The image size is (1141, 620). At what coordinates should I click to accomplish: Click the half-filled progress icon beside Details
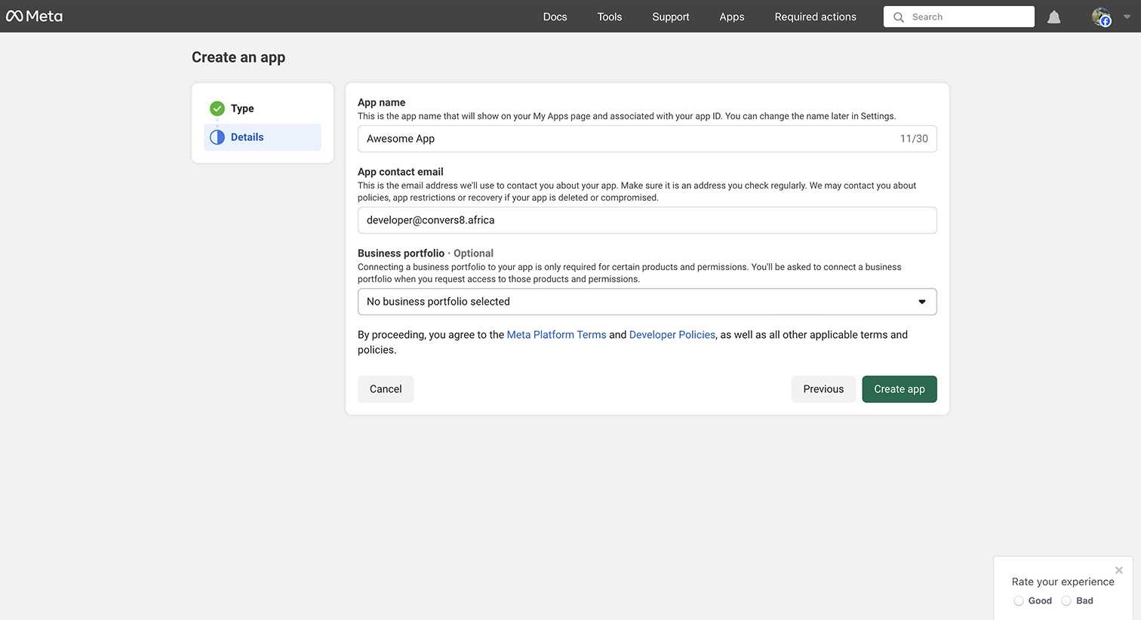click(x=217, y=137)
